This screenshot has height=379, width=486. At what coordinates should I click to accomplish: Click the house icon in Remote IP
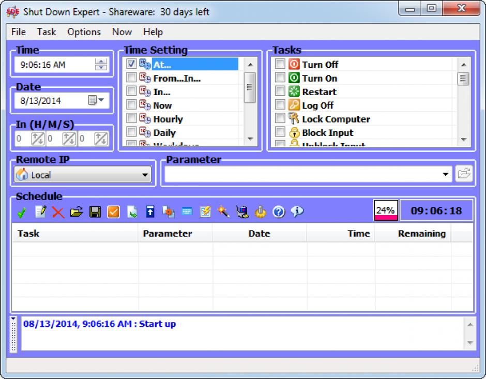[x=22, y=174]
